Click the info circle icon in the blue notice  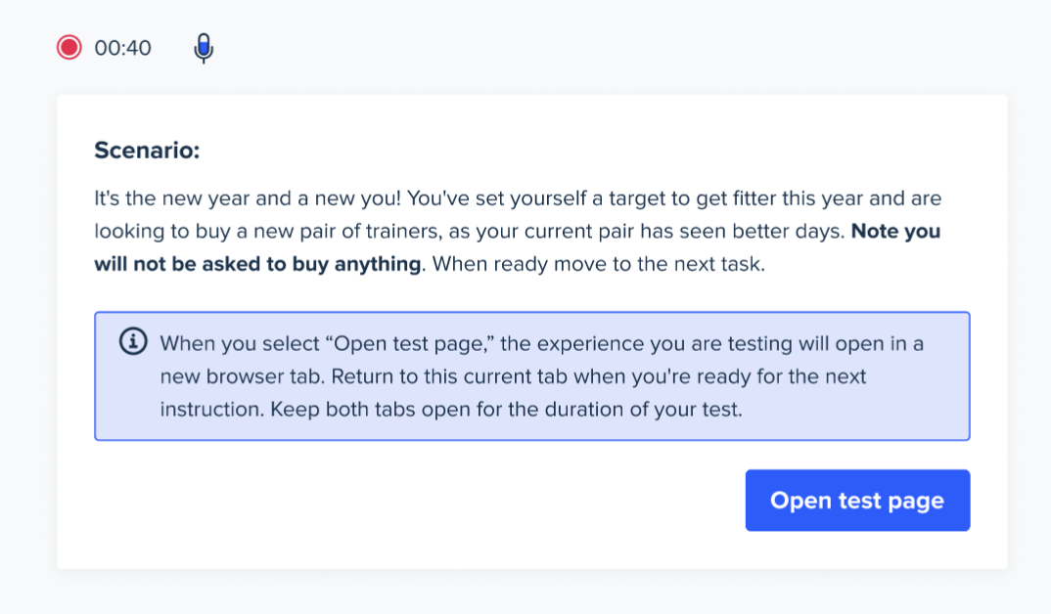point(133,341)
